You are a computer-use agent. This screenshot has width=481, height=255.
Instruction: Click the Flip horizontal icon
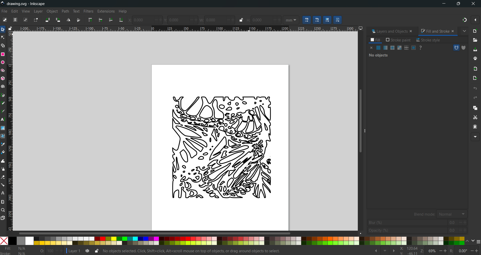click(x=68, y=20)
